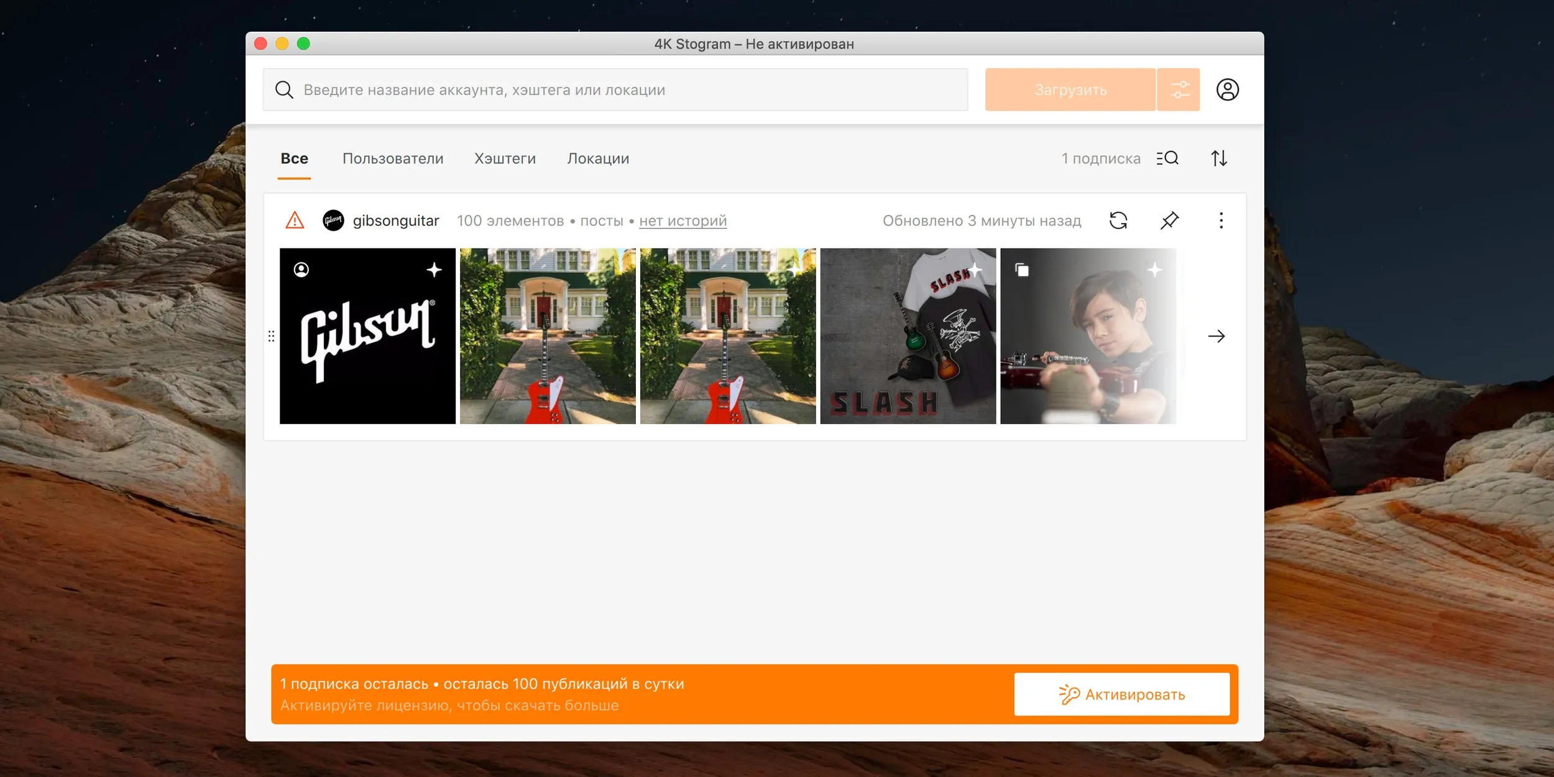Click multi-image icon on boy thumbnail

[1022, 270]
